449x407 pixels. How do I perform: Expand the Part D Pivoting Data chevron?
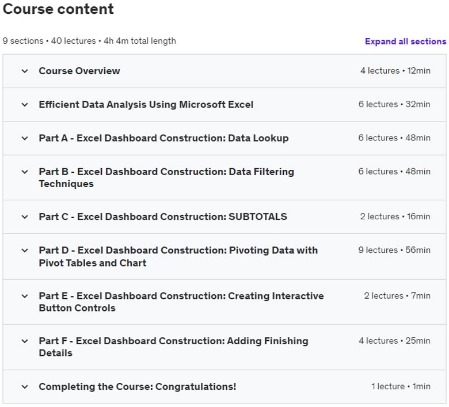tap(25, 250)
